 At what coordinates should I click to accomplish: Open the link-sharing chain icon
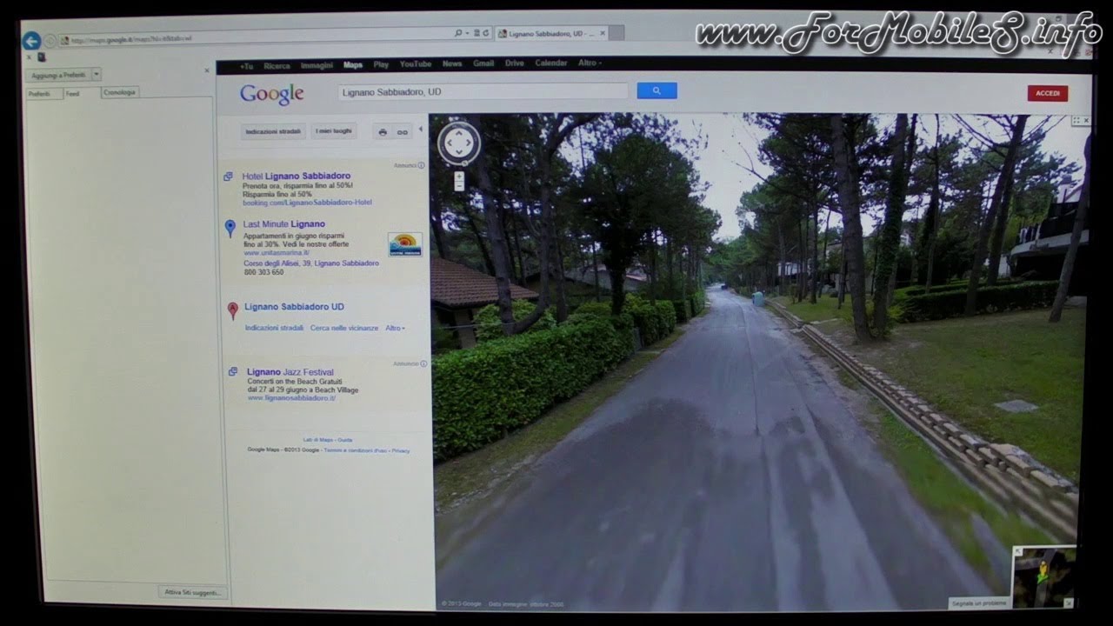(402, 132)
